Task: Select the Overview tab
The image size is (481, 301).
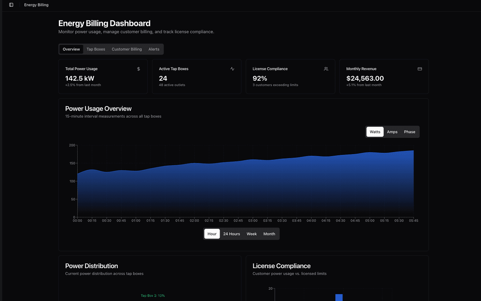Action: [x=71, y=49]
